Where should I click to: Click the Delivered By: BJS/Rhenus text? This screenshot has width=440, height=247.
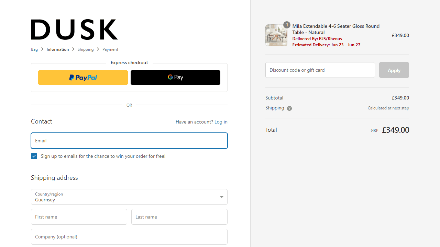click(317, 39)
